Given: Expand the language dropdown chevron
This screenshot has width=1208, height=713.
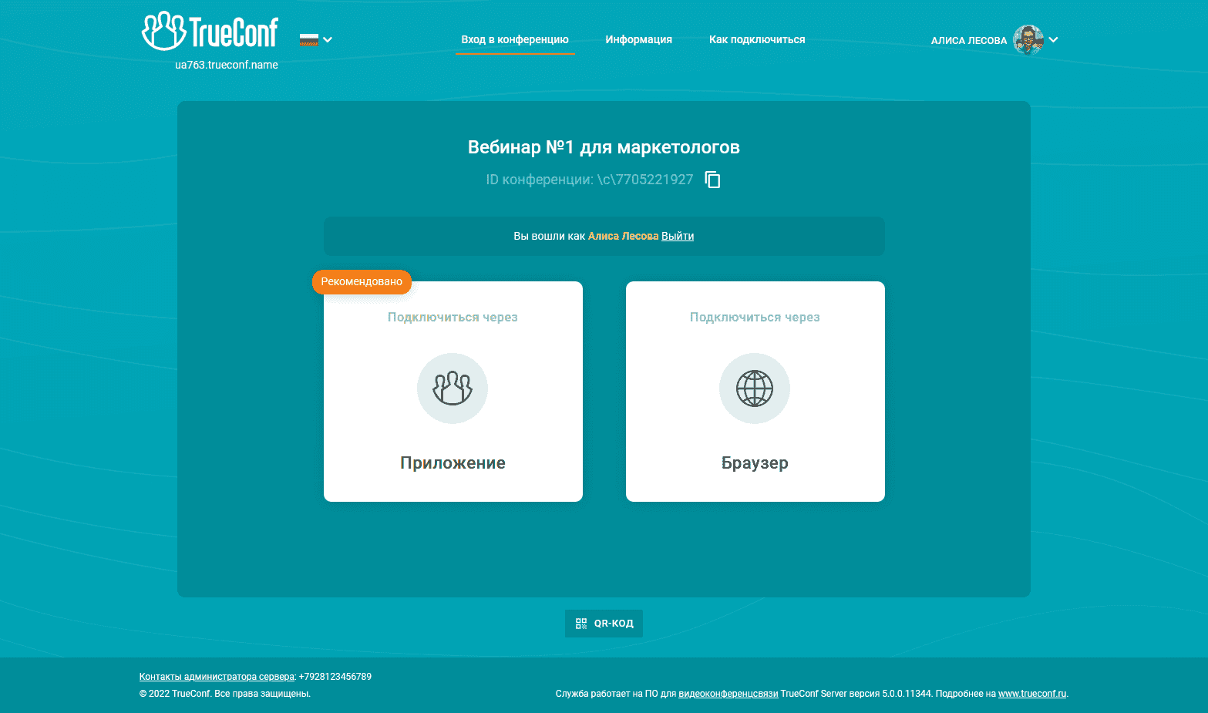Looking at the screenshot, I should 328,40.
